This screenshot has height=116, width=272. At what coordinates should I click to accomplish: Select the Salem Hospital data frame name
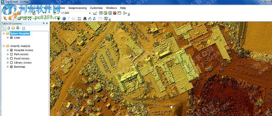(x=20, y=33)
